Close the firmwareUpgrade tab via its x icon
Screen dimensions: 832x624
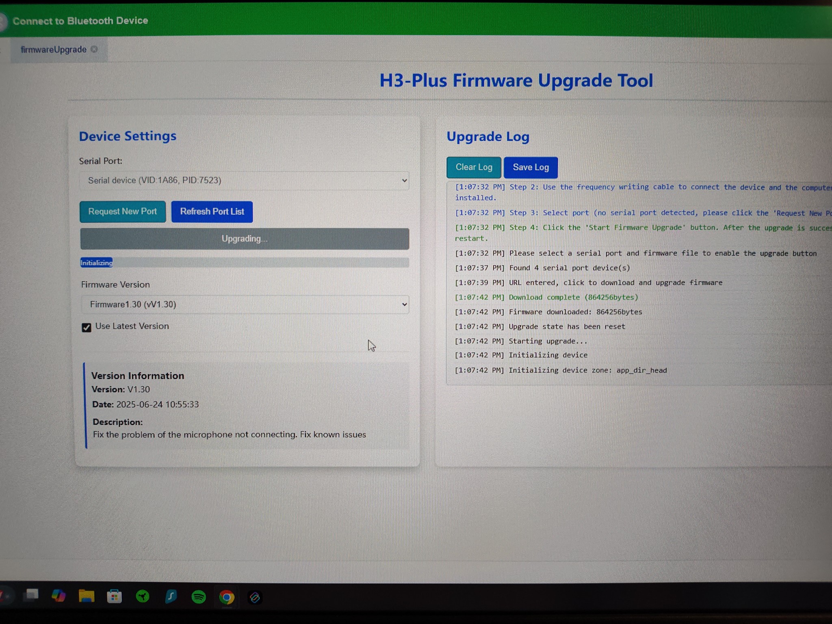[x=94, y=49]
